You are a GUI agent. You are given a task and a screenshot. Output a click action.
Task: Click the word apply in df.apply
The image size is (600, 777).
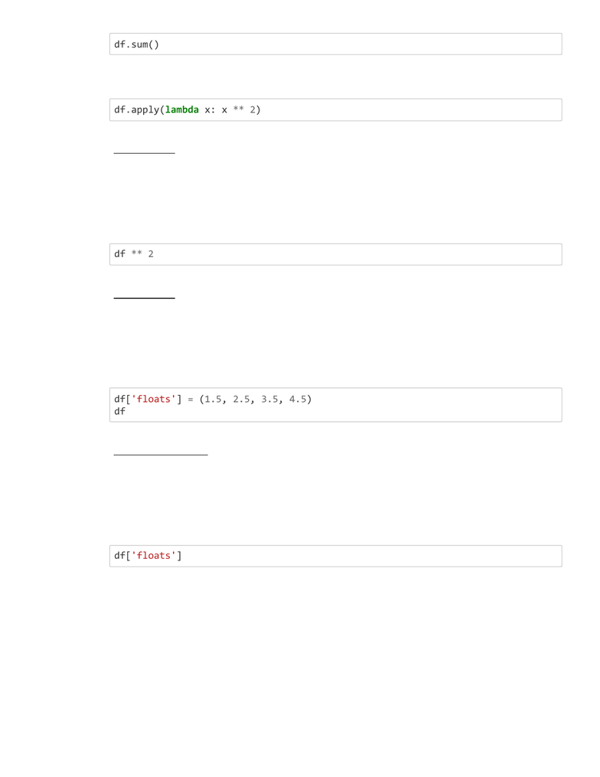click(145, 109)
